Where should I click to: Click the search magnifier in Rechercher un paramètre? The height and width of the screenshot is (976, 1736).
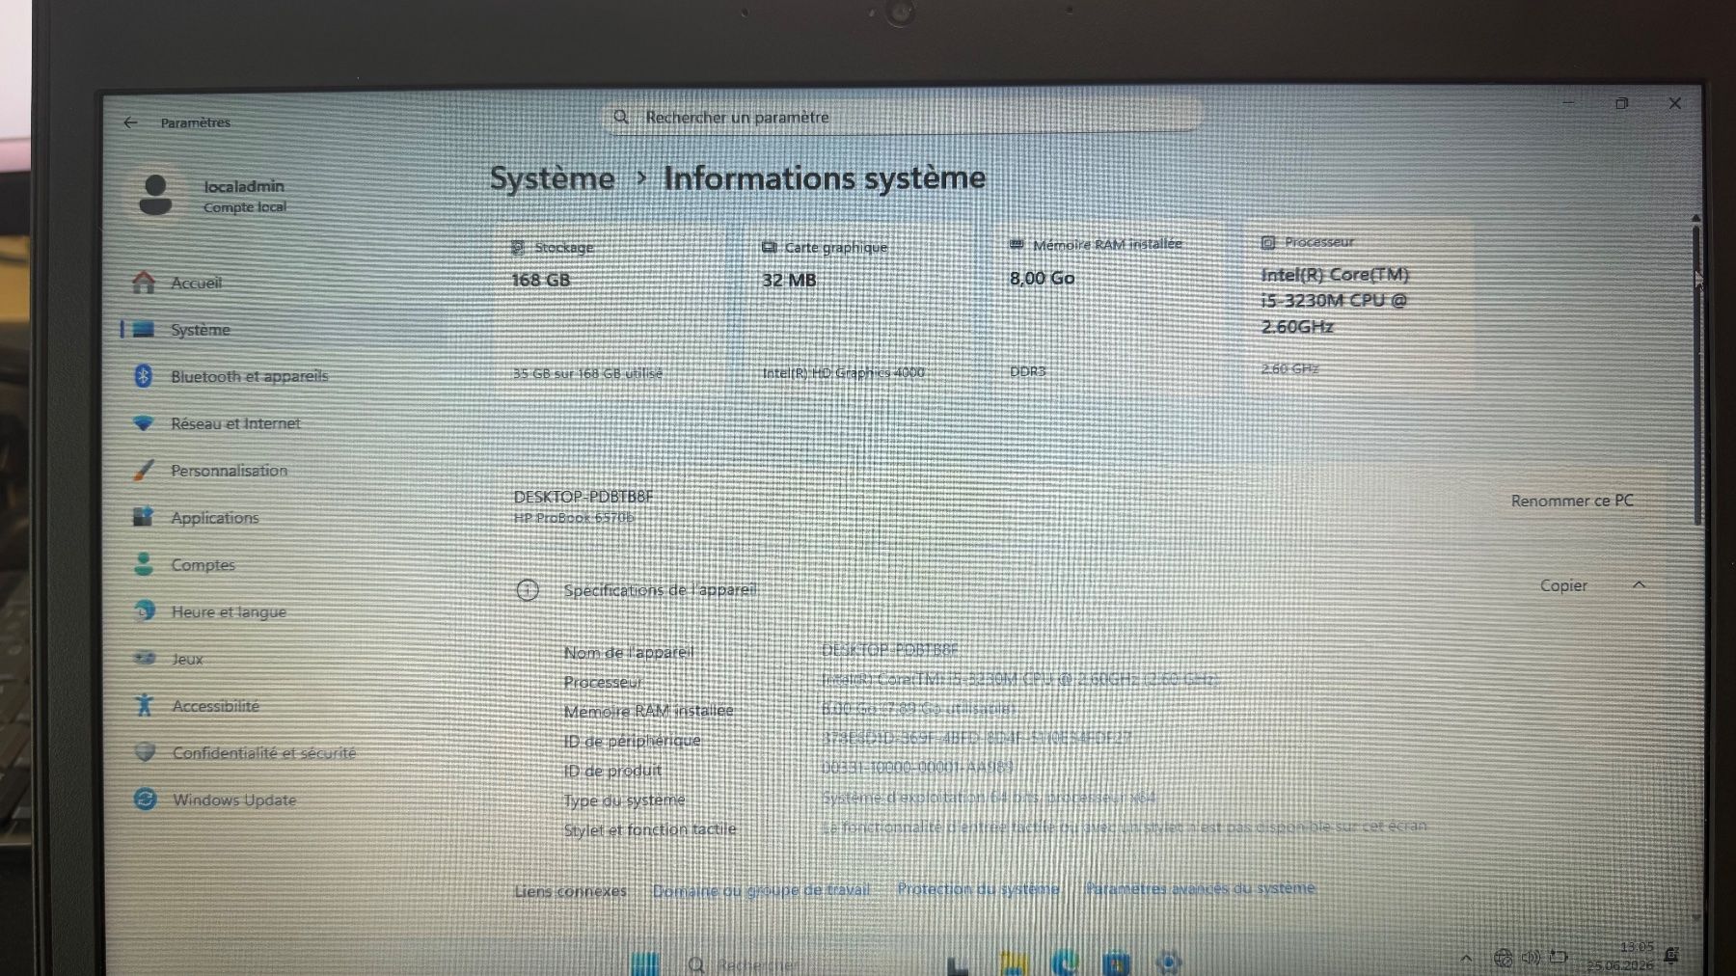coord(621,117)
